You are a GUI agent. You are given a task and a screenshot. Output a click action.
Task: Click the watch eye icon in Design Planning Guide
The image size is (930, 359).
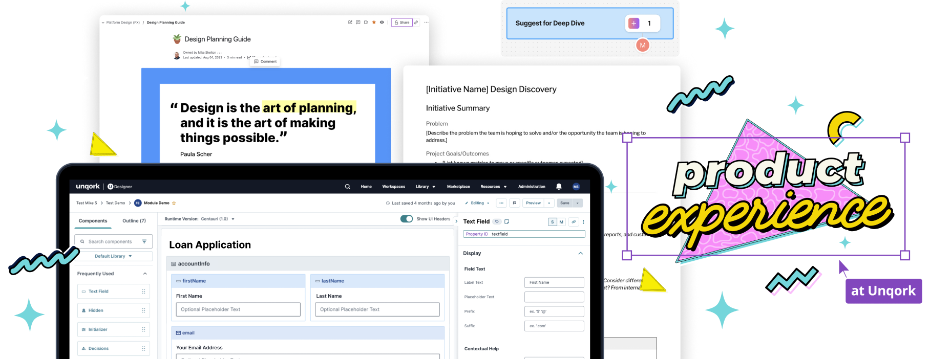click(x=382, y=23)
